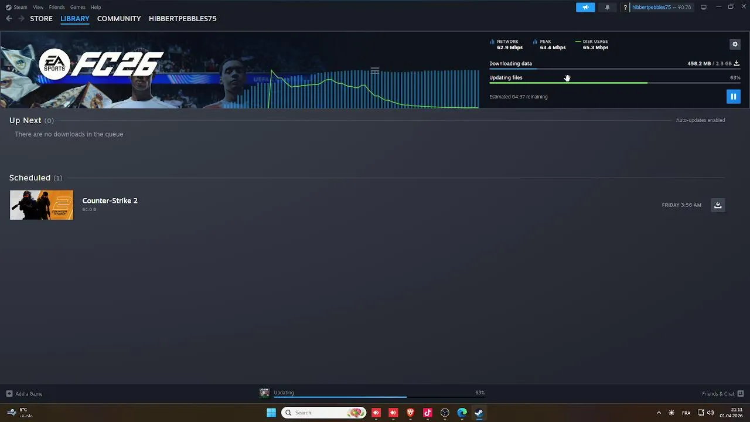
Task: Click the Up Next heading
Action: coord(25,120)
